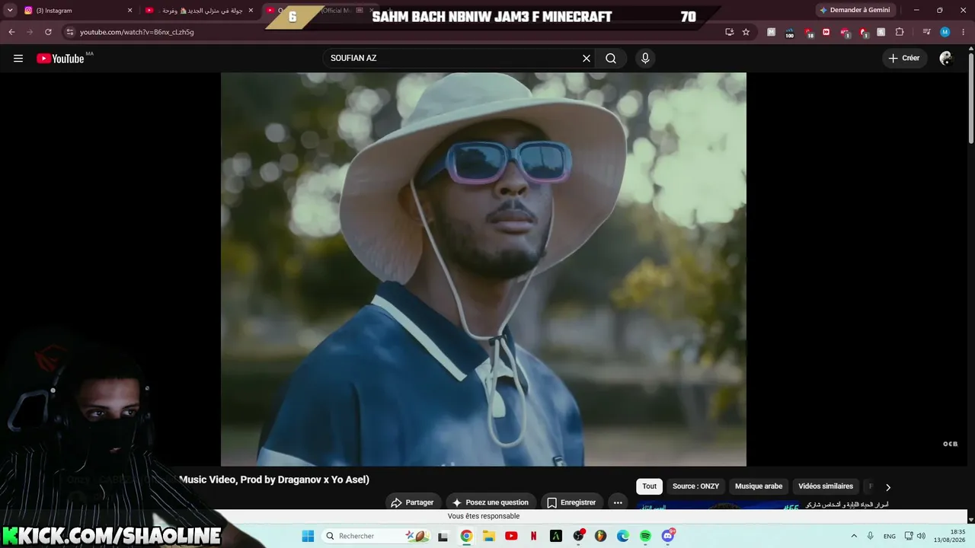Save the video with Enregistrer

[571, 502]
